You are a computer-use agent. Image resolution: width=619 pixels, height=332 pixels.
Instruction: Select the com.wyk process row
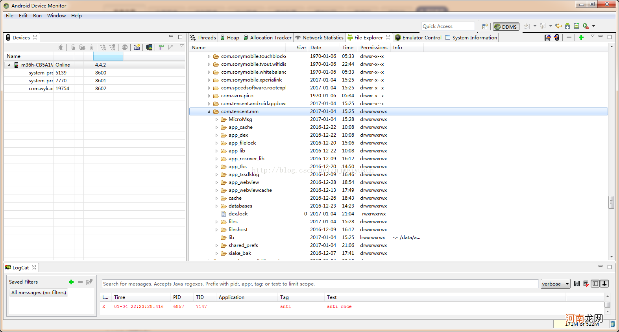(95, 89)
